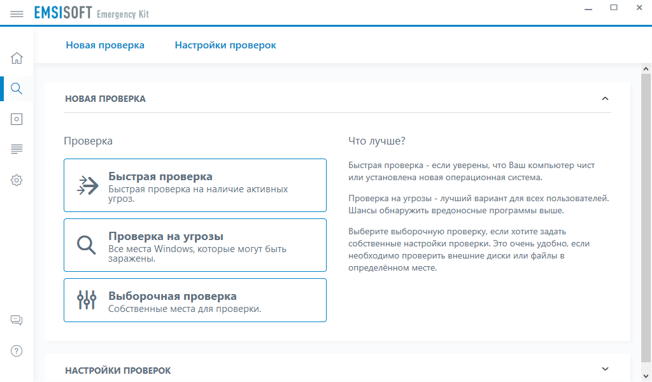Screen dimensions: 652x382
Task: Click the scrollbar down arrow
Action: 646,376
